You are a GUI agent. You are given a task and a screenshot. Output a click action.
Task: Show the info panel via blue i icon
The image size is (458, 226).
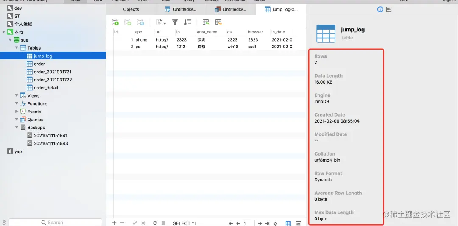click(380, 9)
